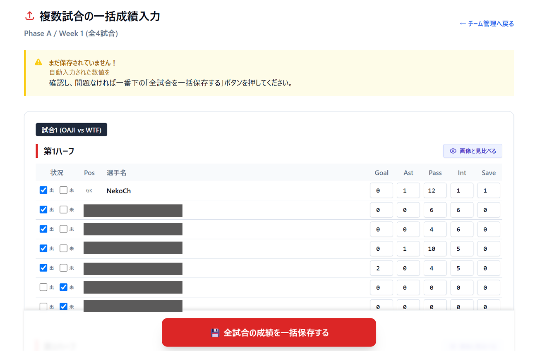Click the まだ保存されていません！ warning heading

[83, 63]
